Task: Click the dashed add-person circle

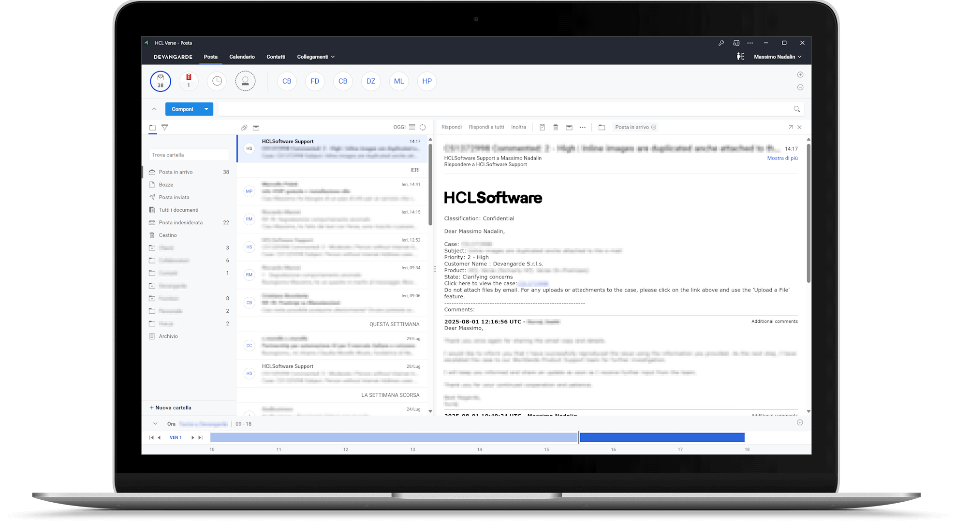Action: tap(245, 81)
